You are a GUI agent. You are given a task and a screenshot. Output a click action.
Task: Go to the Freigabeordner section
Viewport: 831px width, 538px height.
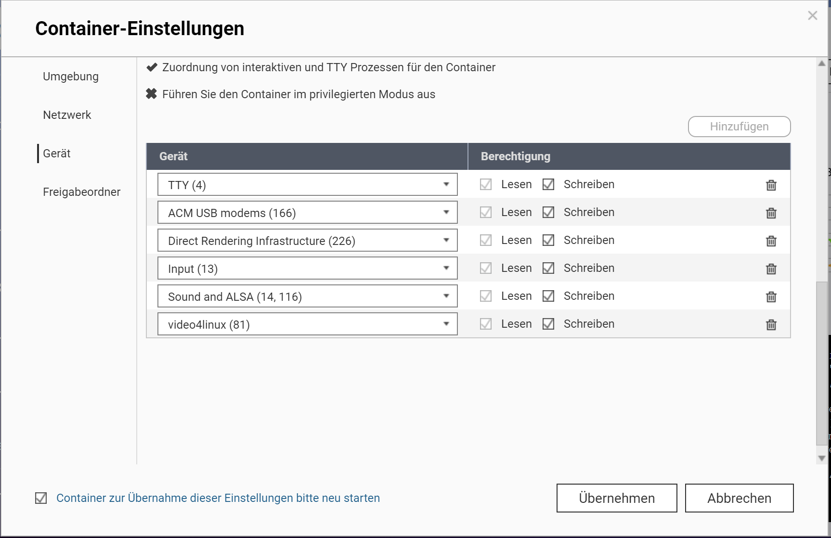[x=82, y=192]
